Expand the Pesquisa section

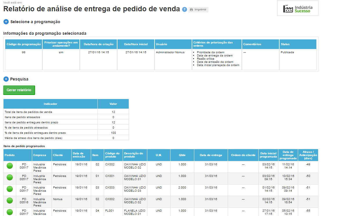click(6, 79)
